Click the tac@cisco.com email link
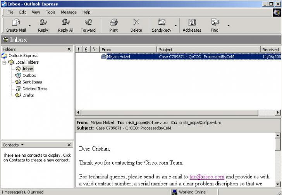The height and width of the screenshot is (195, 282). [x=206, y=176]
